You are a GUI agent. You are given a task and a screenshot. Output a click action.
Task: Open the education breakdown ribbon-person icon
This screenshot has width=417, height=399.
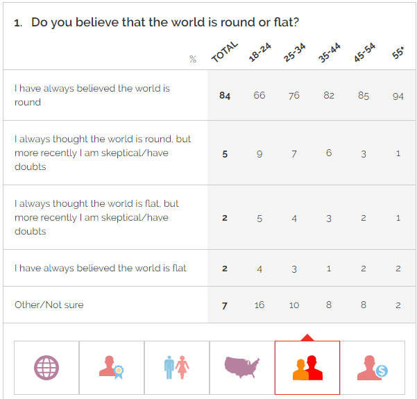(112, 368)
